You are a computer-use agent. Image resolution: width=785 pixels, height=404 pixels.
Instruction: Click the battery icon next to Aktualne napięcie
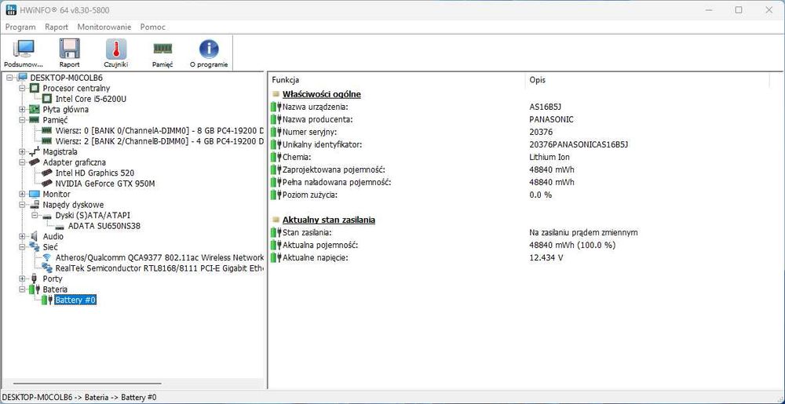pyautogui.click(x=276, y=257)
